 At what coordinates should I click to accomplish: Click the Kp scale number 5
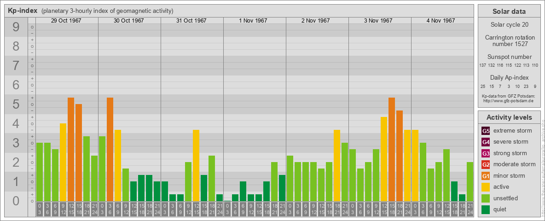16,104
